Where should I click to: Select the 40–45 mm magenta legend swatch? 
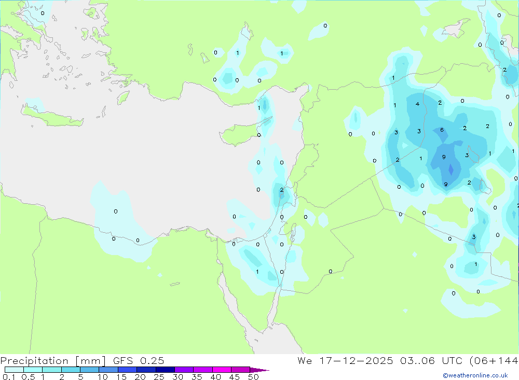point(222,370)
